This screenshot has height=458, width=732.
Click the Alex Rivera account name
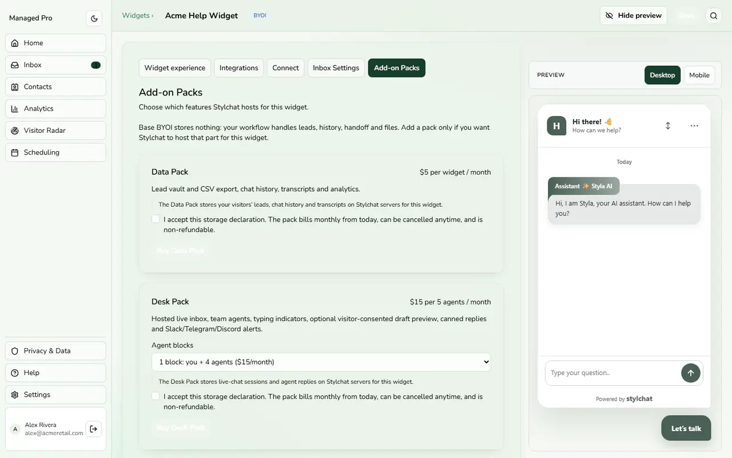41,425
